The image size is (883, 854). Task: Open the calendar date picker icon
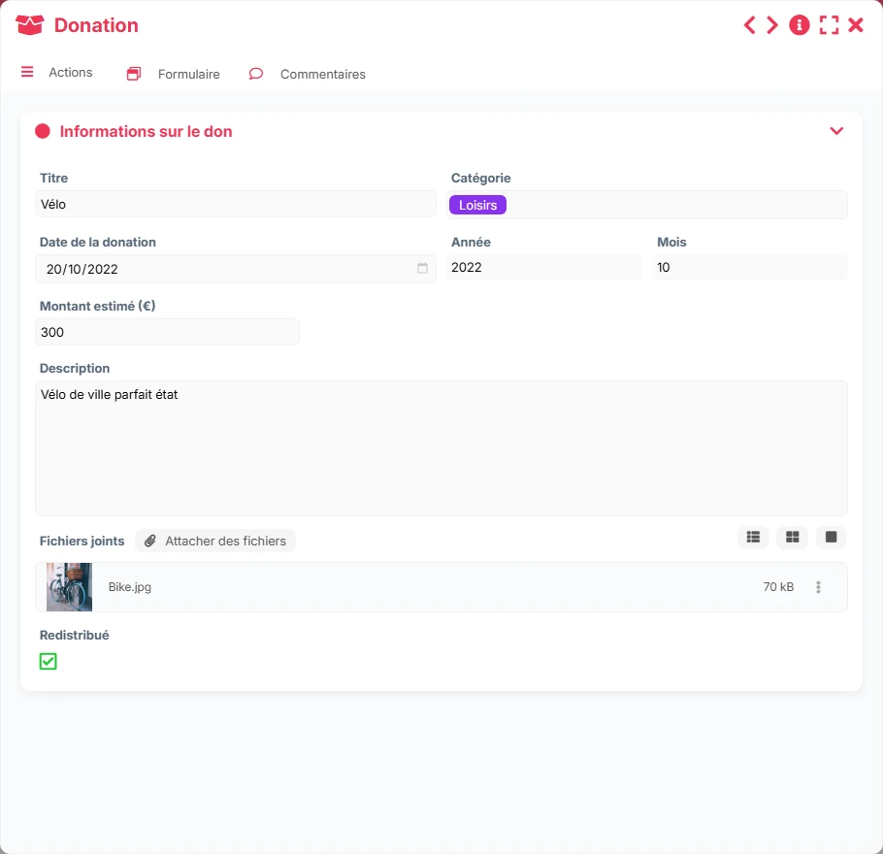tap(422, 268)
